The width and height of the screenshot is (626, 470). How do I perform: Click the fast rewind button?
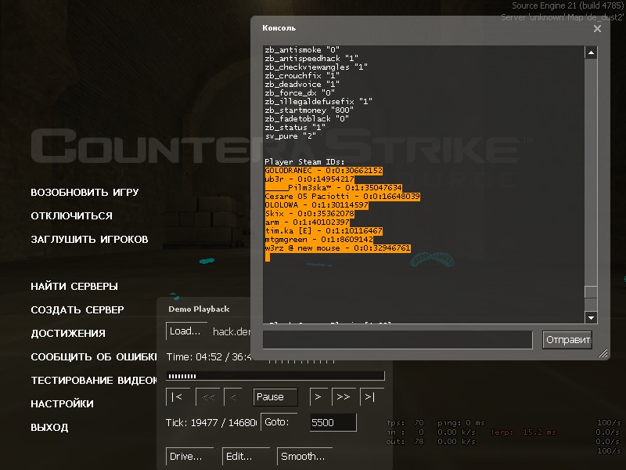(x=208, y=397)
